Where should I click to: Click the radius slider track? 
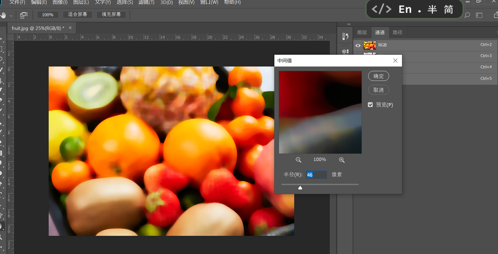click(x=320, y=184)
